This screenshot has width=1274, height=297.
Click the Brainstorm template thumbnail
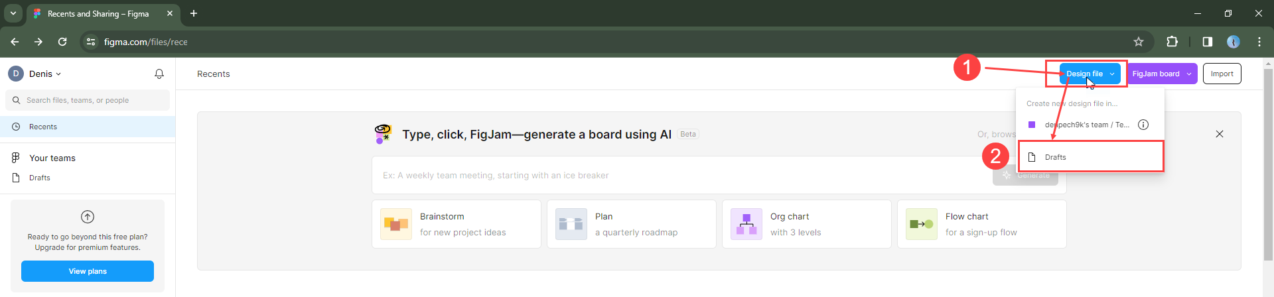click(x=396, y=224)
